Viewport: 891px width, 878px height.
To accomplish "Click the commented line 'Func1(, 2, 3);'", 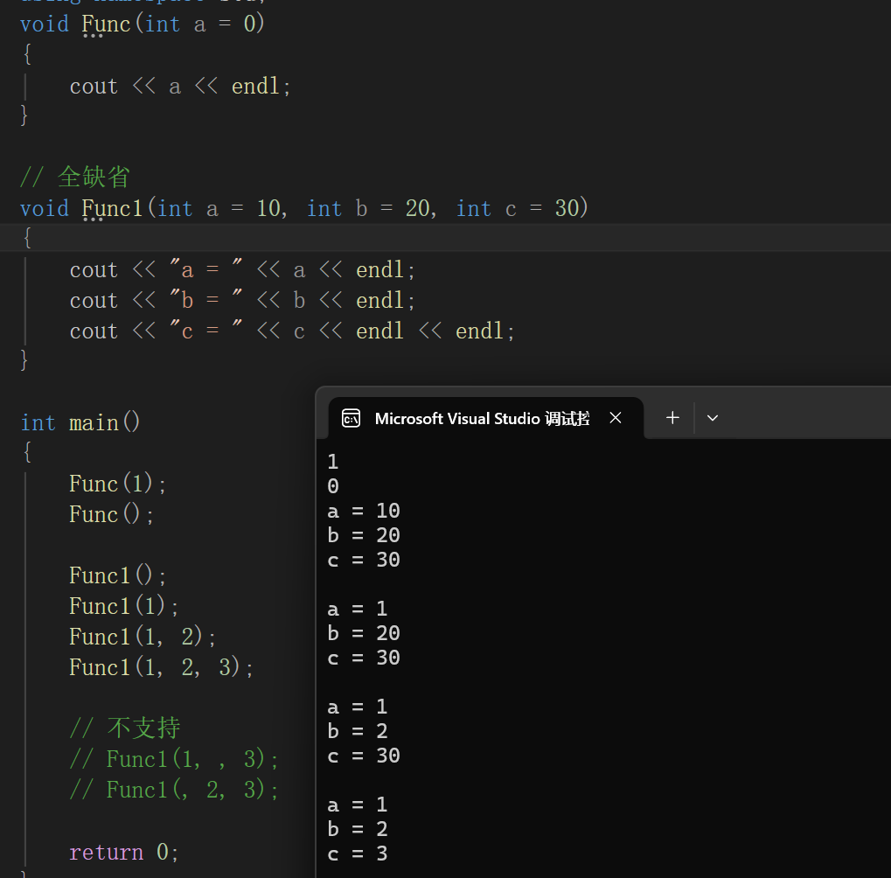I will pyautogui.click(x=173, y=790).
